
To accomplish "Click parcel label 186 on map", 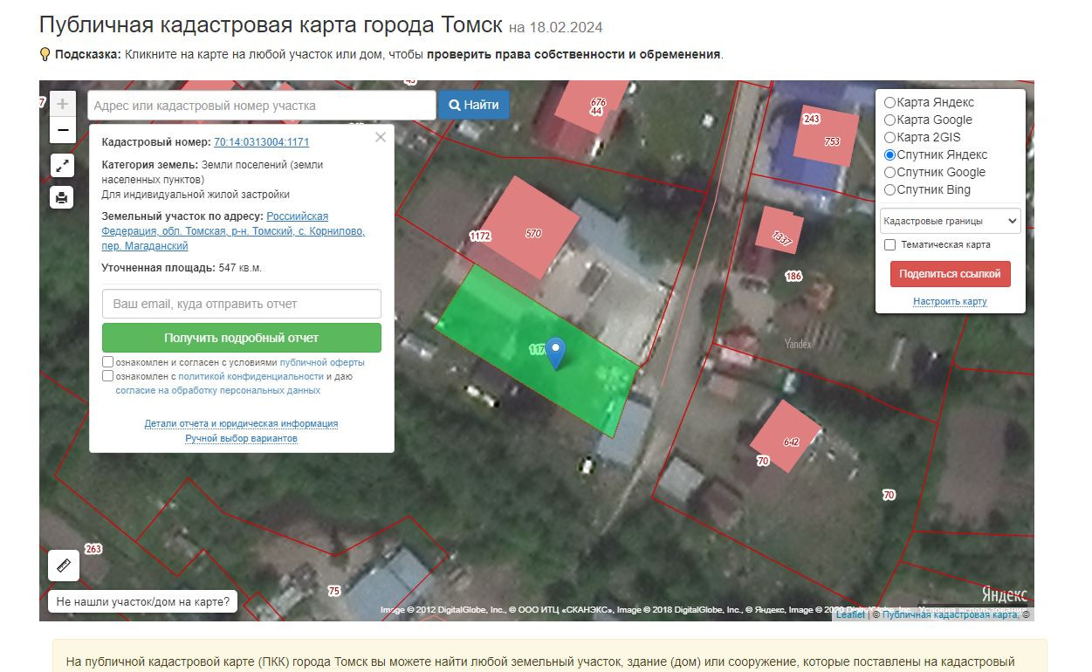I will coord(793,277).
